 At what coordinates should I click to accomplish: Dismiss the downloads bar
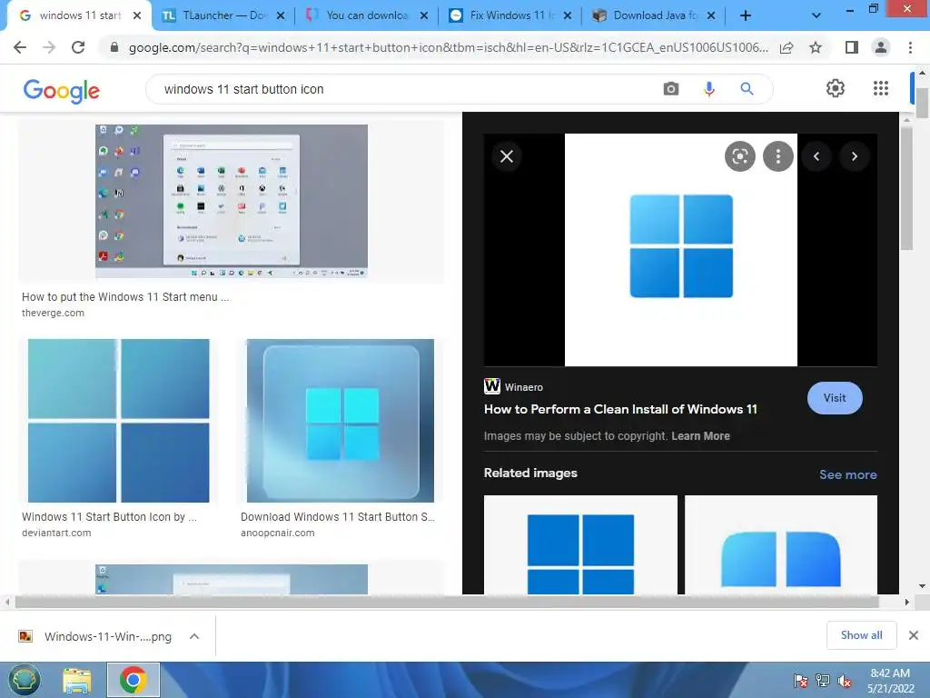pyautogui.click(x=914, y=635)
